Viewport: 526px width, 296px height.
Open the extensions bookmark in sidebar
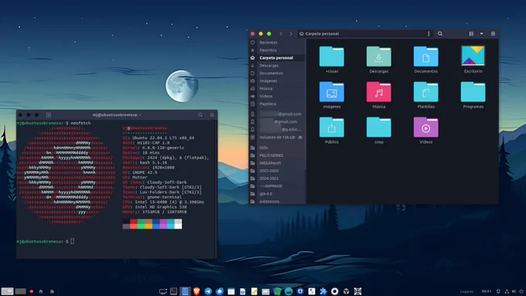coord(269,202)
